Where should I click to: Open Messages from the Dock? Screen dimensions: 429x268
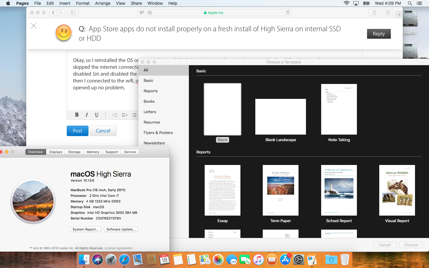[231, 260]
